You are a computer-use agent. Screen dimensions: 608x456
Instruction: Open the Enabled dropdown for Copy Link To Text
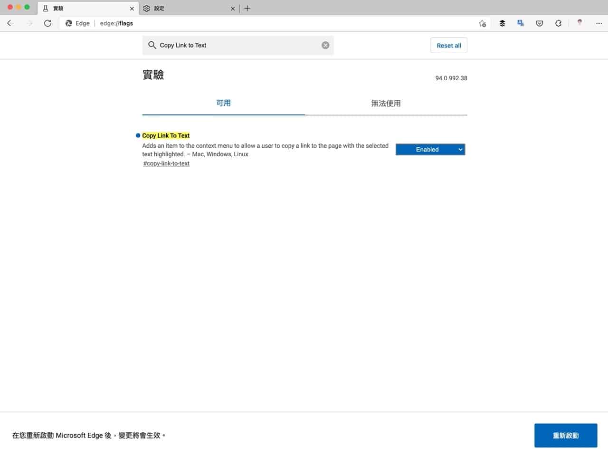click(x=430, y=150)
